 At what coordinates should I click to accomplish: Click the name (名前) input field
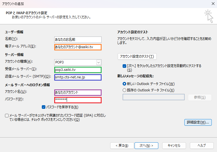[x=78, y=40]
